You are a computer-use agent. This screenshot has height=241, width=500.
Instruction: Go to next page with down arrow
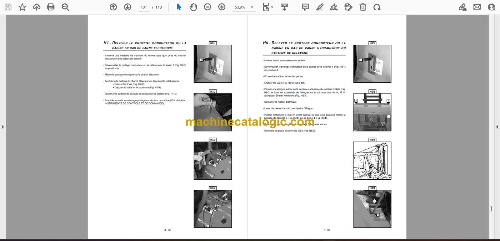pyautogui.click(x=127, y=7)
